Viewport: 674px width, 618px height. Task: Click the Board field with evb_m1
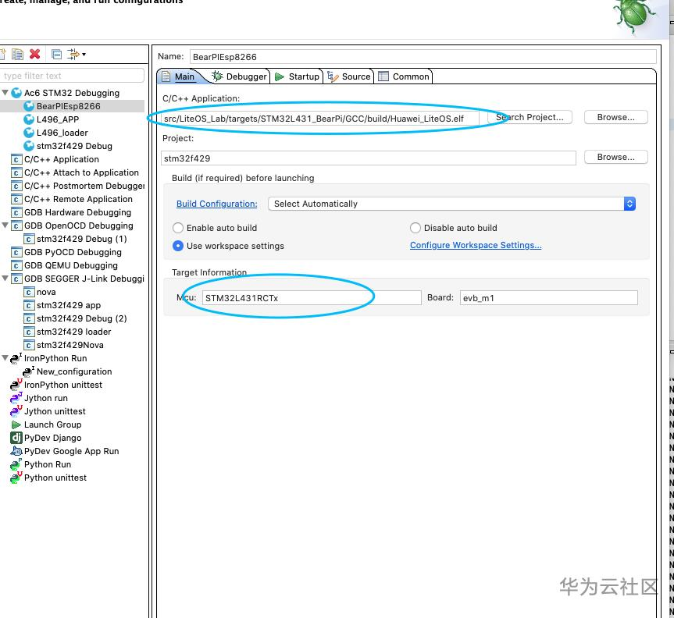coord(549,297)
